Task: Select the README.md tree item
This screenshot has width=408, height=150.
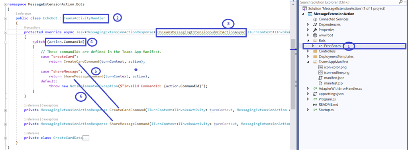Action: (x=328, y=105)
